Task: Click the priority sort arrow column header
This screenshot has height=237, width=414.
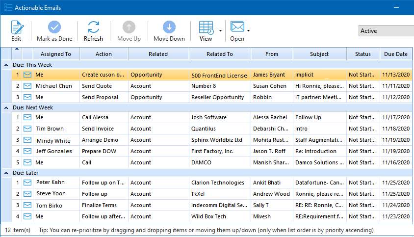Action: coord(17,54)
